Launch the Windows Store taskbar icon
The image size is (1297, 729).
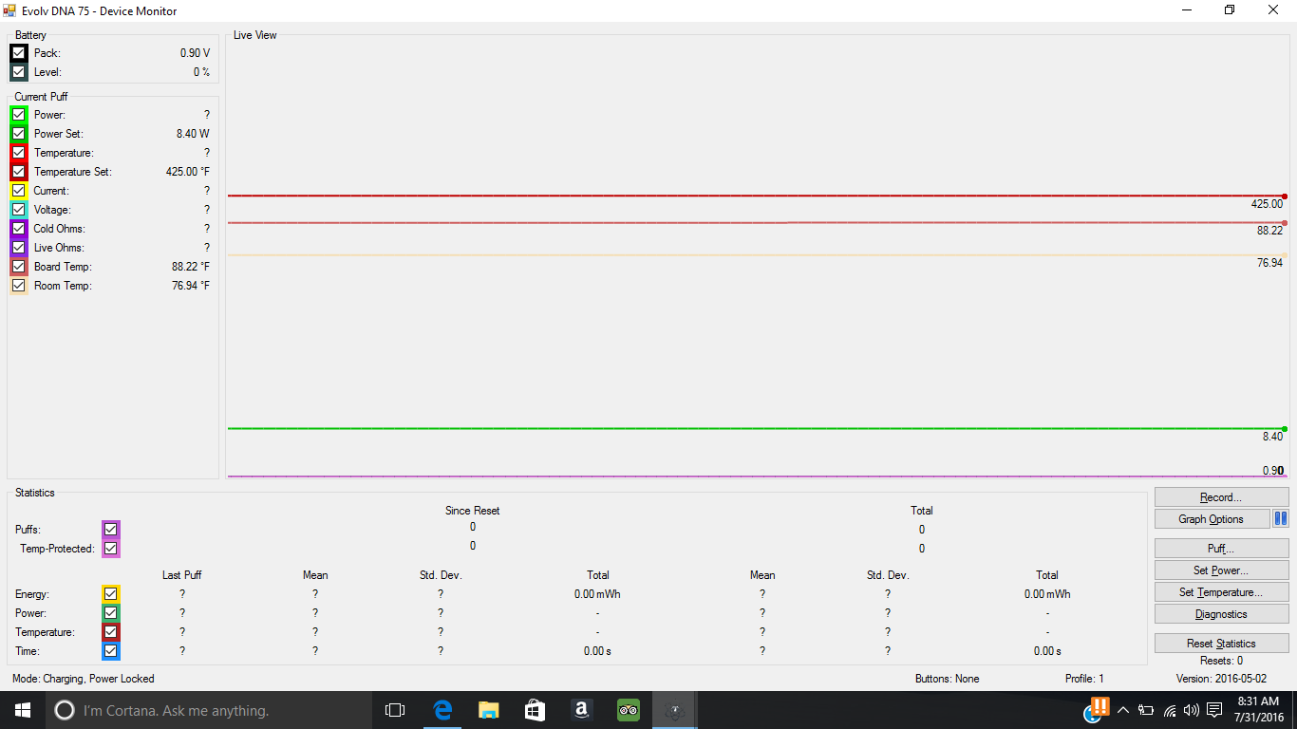tap(535, 710)
